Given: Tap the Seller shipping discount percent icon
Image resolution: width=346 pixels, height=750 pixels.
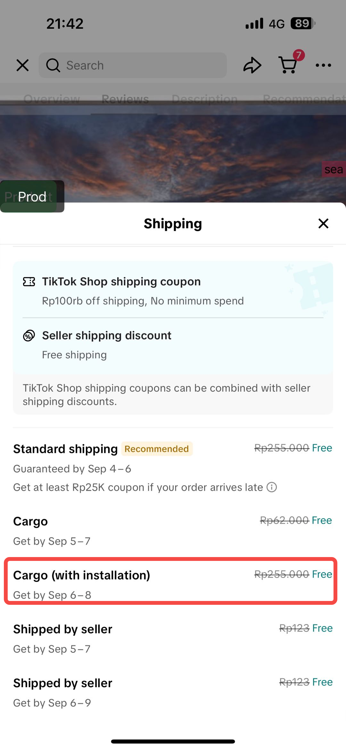Looking at the screenshot, I should tap(29, 336).
